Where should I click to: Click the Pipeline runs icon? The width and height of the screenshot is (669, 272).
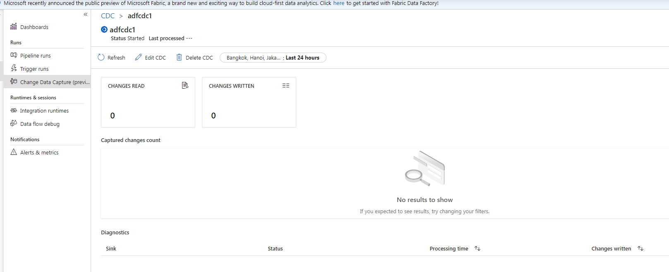(14, 55)
